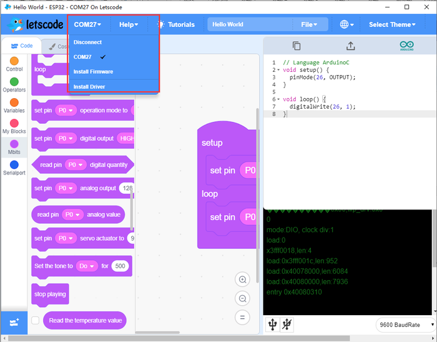
Task: Tick the Read the temperature value checkbox
Action: click(36, 321)
